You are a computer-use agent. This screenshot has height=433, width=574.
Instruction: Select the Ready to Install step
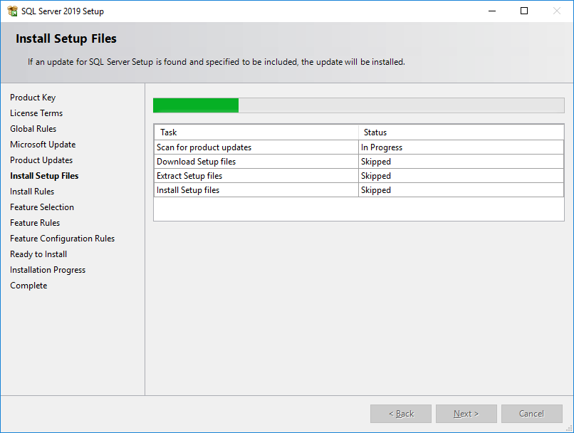38,254
